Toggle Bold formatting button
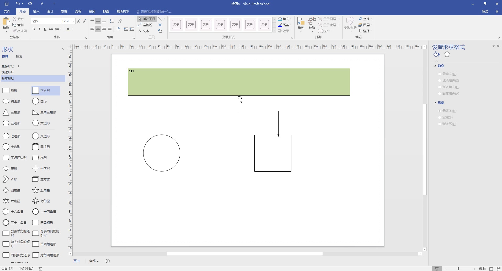 34,29
